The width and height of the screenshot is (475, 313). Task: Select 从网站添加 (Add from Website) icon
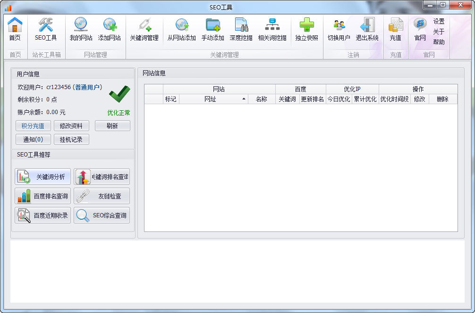[x=182, y=29]
